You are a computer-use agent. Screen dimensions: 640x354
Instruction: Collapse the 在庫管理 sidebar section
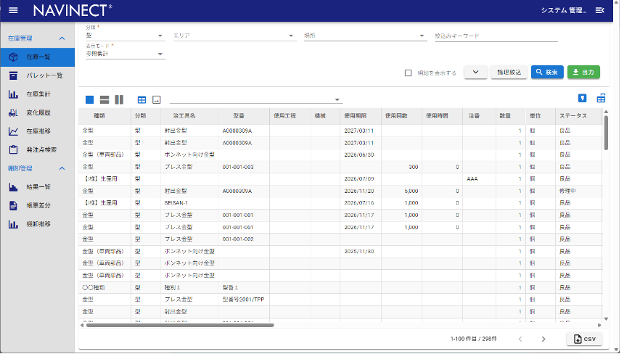pos(62,38)
